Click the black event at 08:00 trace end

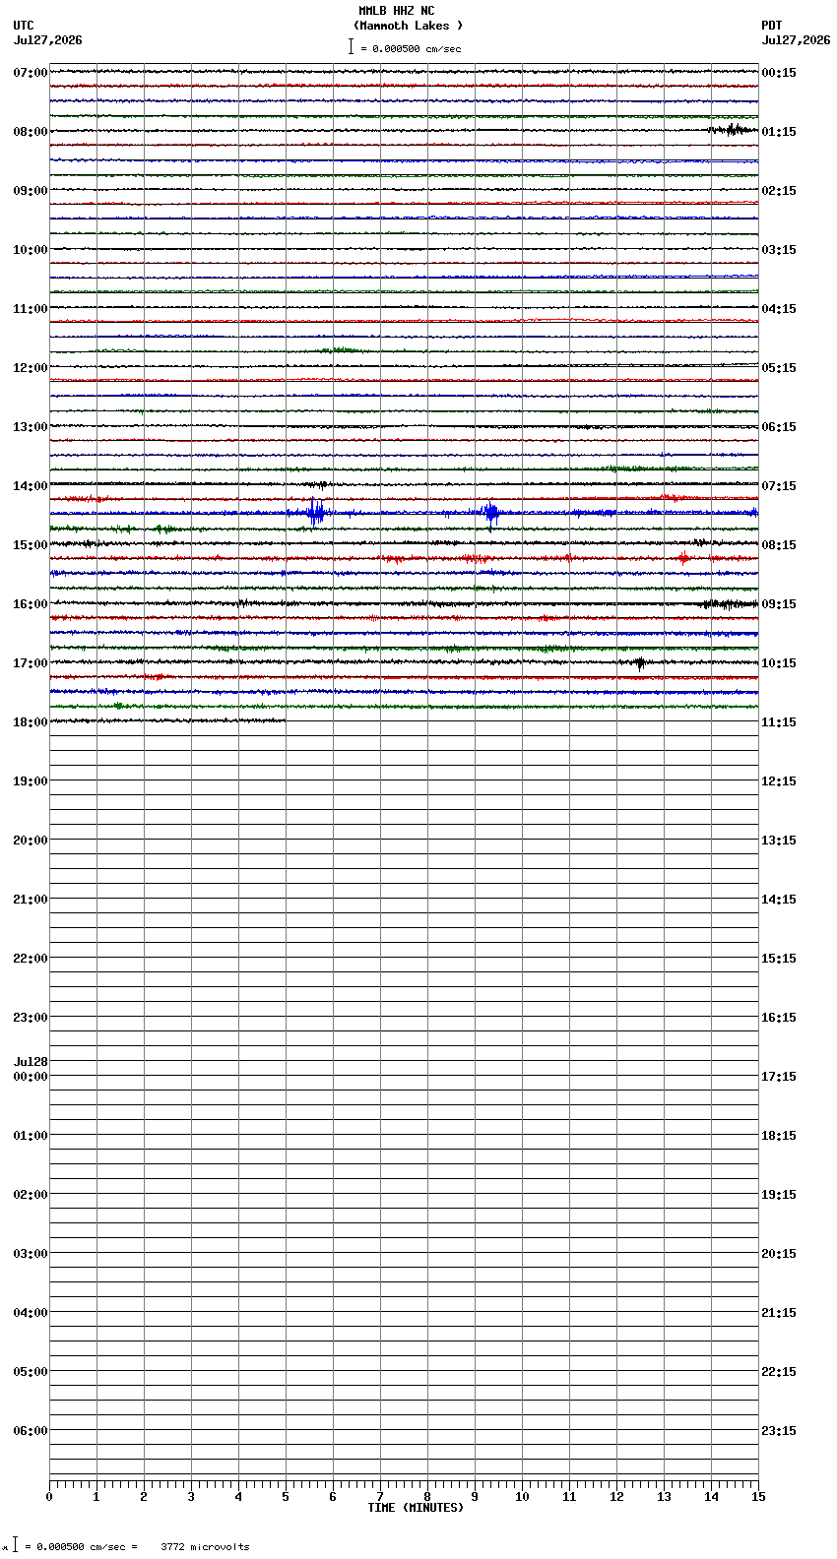coord(733,129)
